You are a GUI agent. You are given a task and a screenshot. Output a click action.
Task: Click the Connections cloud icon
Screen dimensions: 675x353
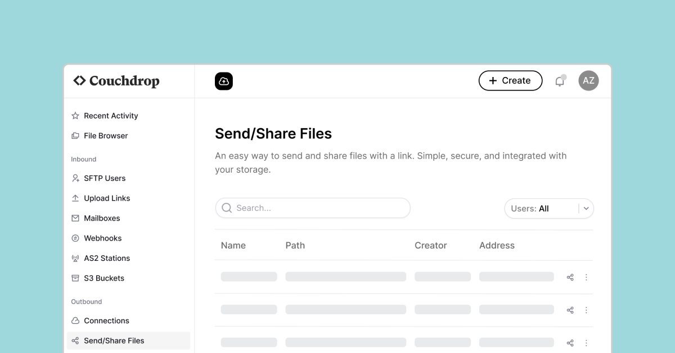click(75, 320)
